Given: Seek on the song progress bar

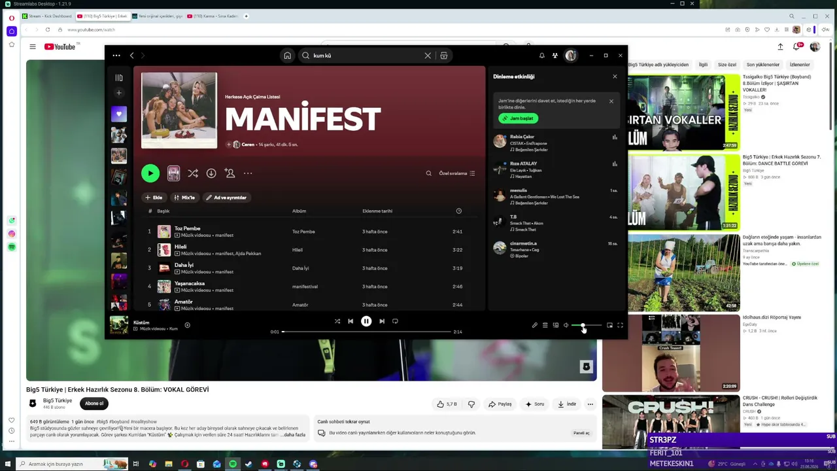Looking at the screenshot, I should [x=367, y=332].
